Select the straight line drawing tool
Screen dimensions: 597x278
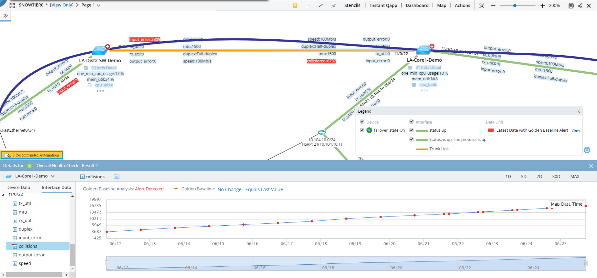[x=321, y=6]
